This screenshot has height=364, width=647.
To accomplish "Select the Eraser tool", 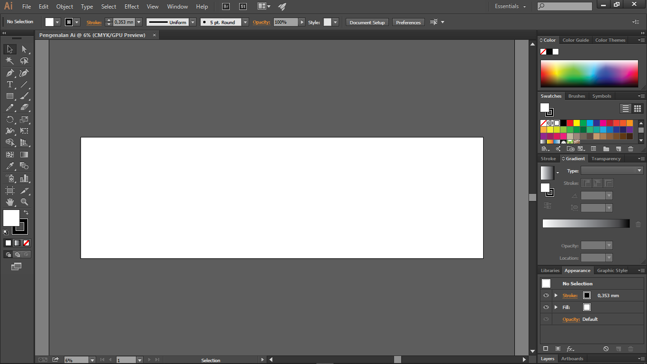I will coord(24,108).
